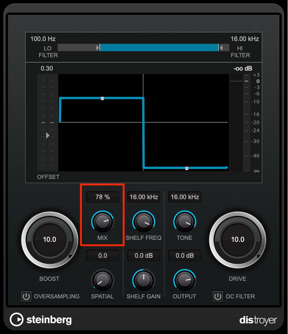
Task: Click the Hi Filter left-pointing handle arrow
Action: point(221,48)
